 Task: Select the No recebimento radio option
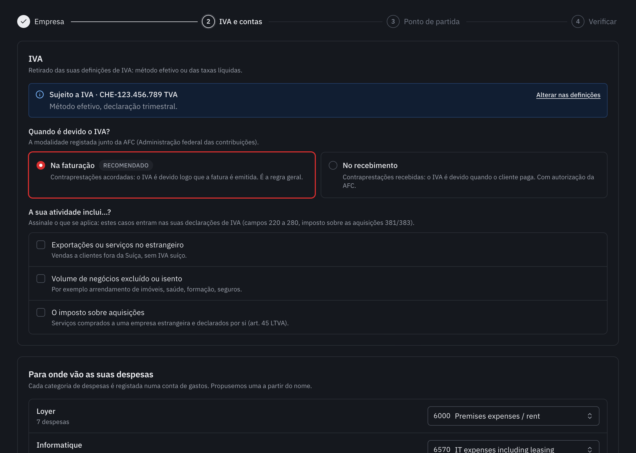[333, 165]
